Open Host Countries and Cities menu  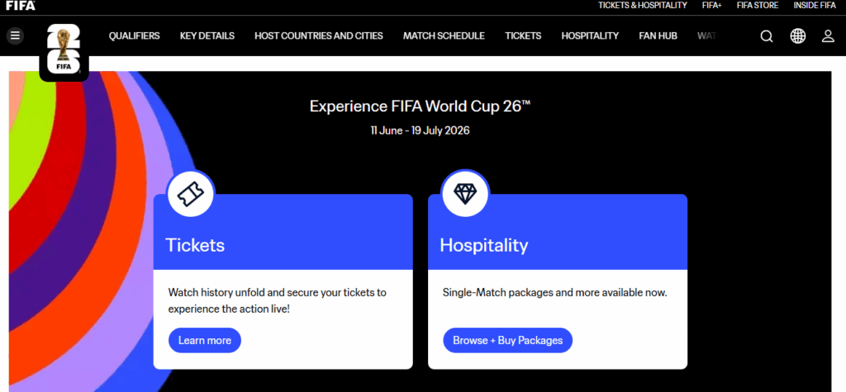click(x=319, y=35)
